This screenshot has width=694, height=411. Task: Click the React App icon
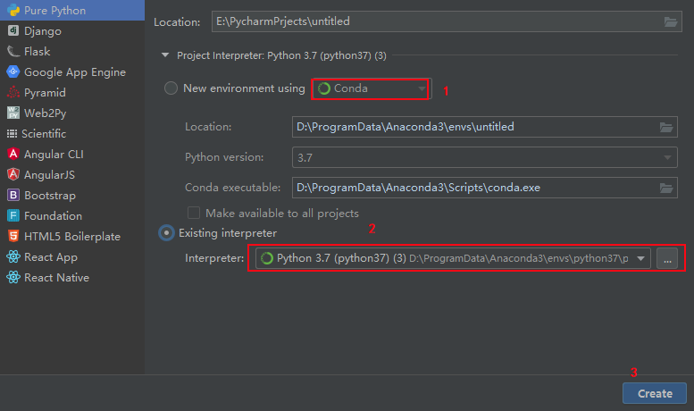[x=13, y=256]
